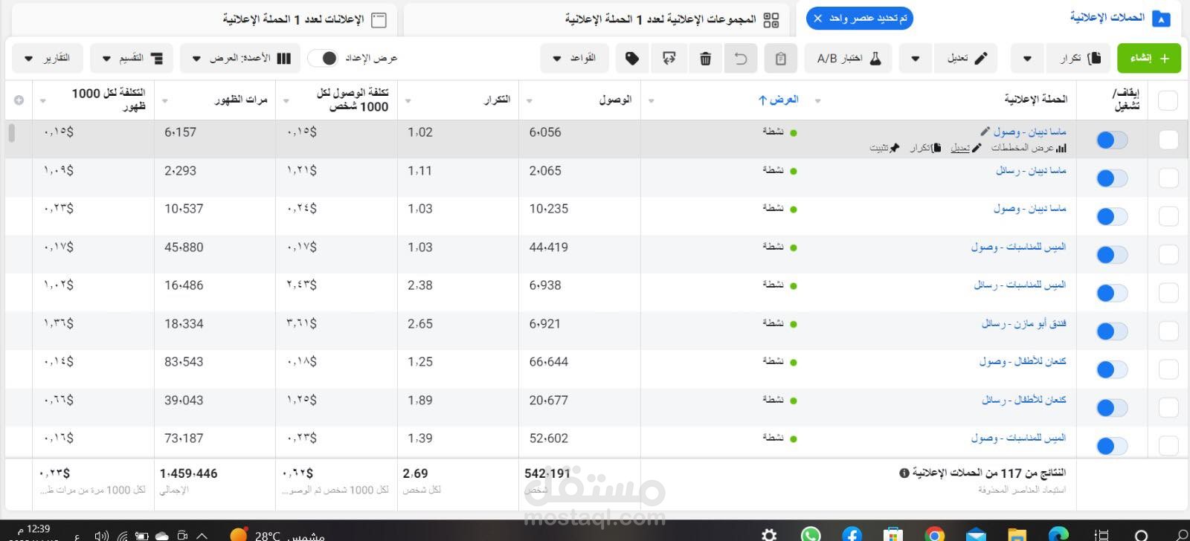Toggle off كنعان للأطفال - وصول campaign
Image resolution: width=1190 pixels, height=541 pixels.
pyautogui.click(x=1112, y=369)
